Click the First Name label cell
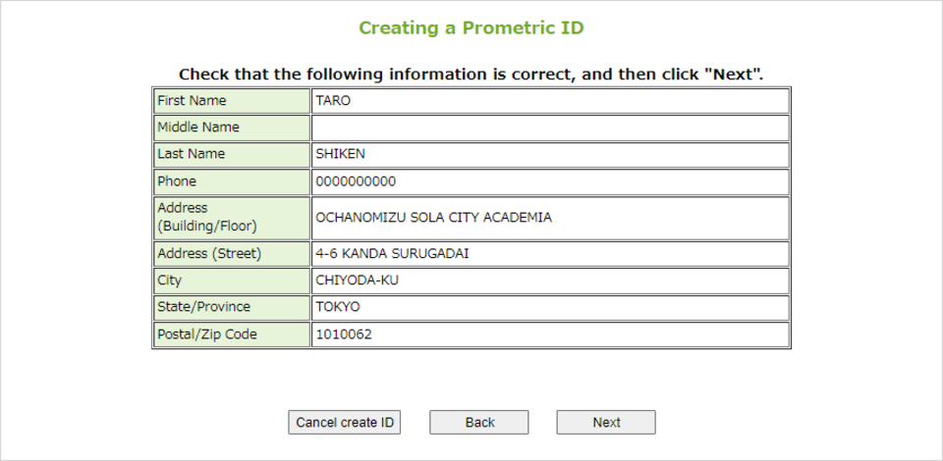 coord(232,101)
